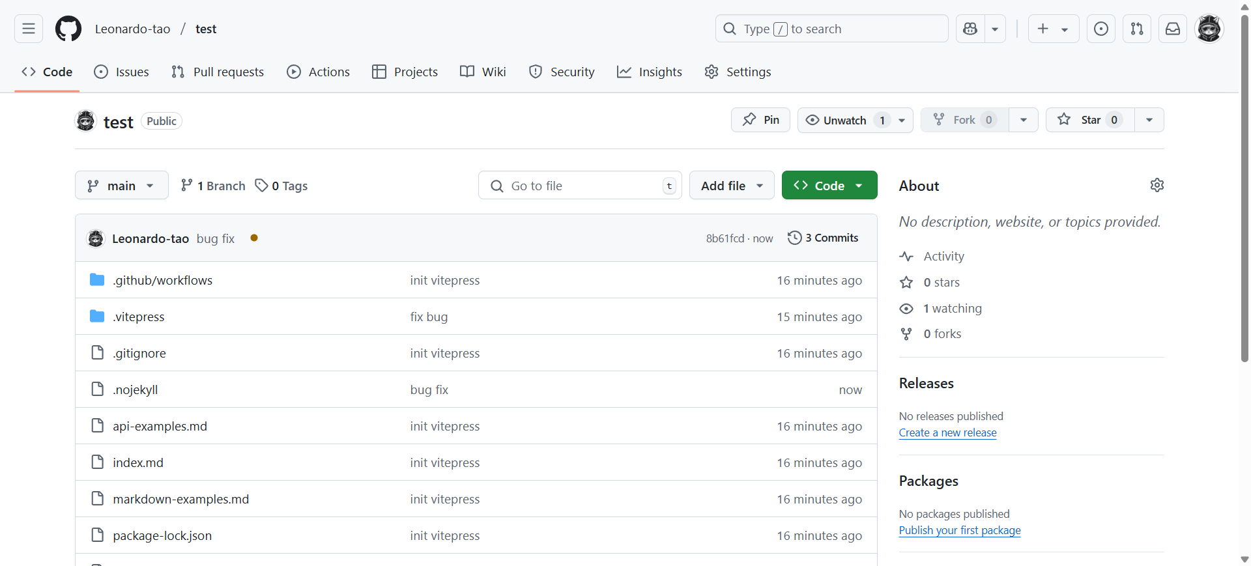Screen dimensions: 1251x566
Task: Click init vitepress commit message for .gitignore
Action: tap(445, 353)
